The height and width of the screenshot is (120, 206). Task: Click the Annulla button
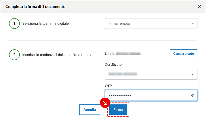[90, 110]
